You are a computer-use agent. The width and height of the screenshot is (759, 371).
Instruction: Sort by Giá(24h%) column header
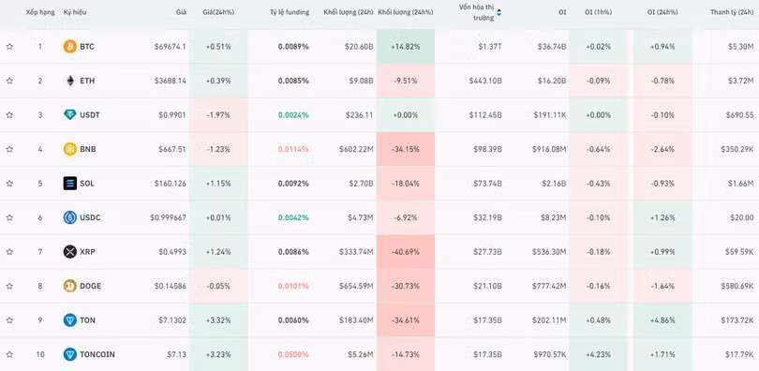pyautogui.click(x=218, y=12)
